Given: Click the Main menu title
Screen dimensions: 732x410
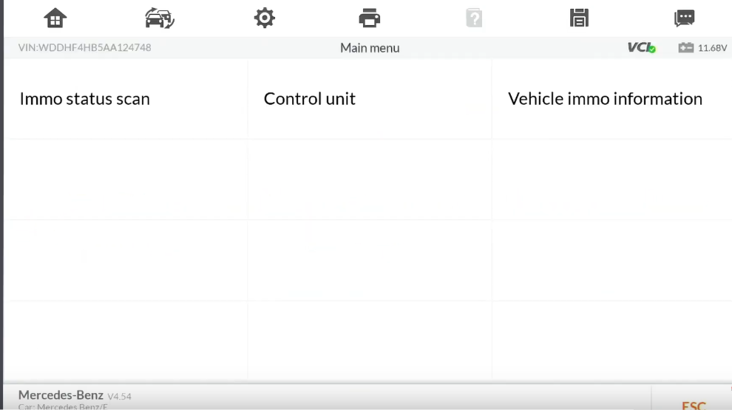Looking at the screenshot, I should (370, 48).
